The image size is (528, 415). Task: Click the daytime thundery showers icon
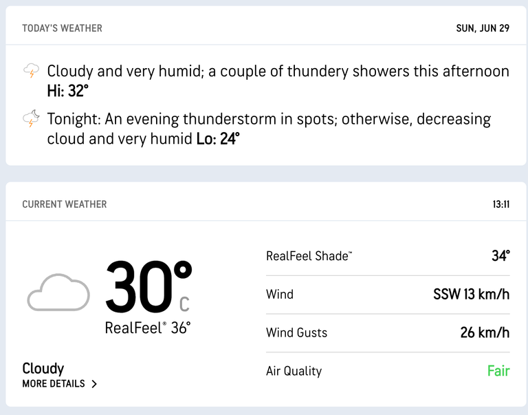(31, 70)
